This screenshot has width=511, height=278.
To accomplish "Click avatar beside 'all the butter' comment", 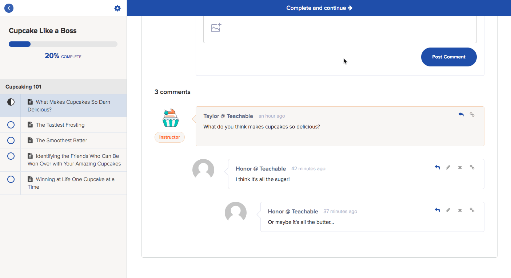I will point(236,213).
